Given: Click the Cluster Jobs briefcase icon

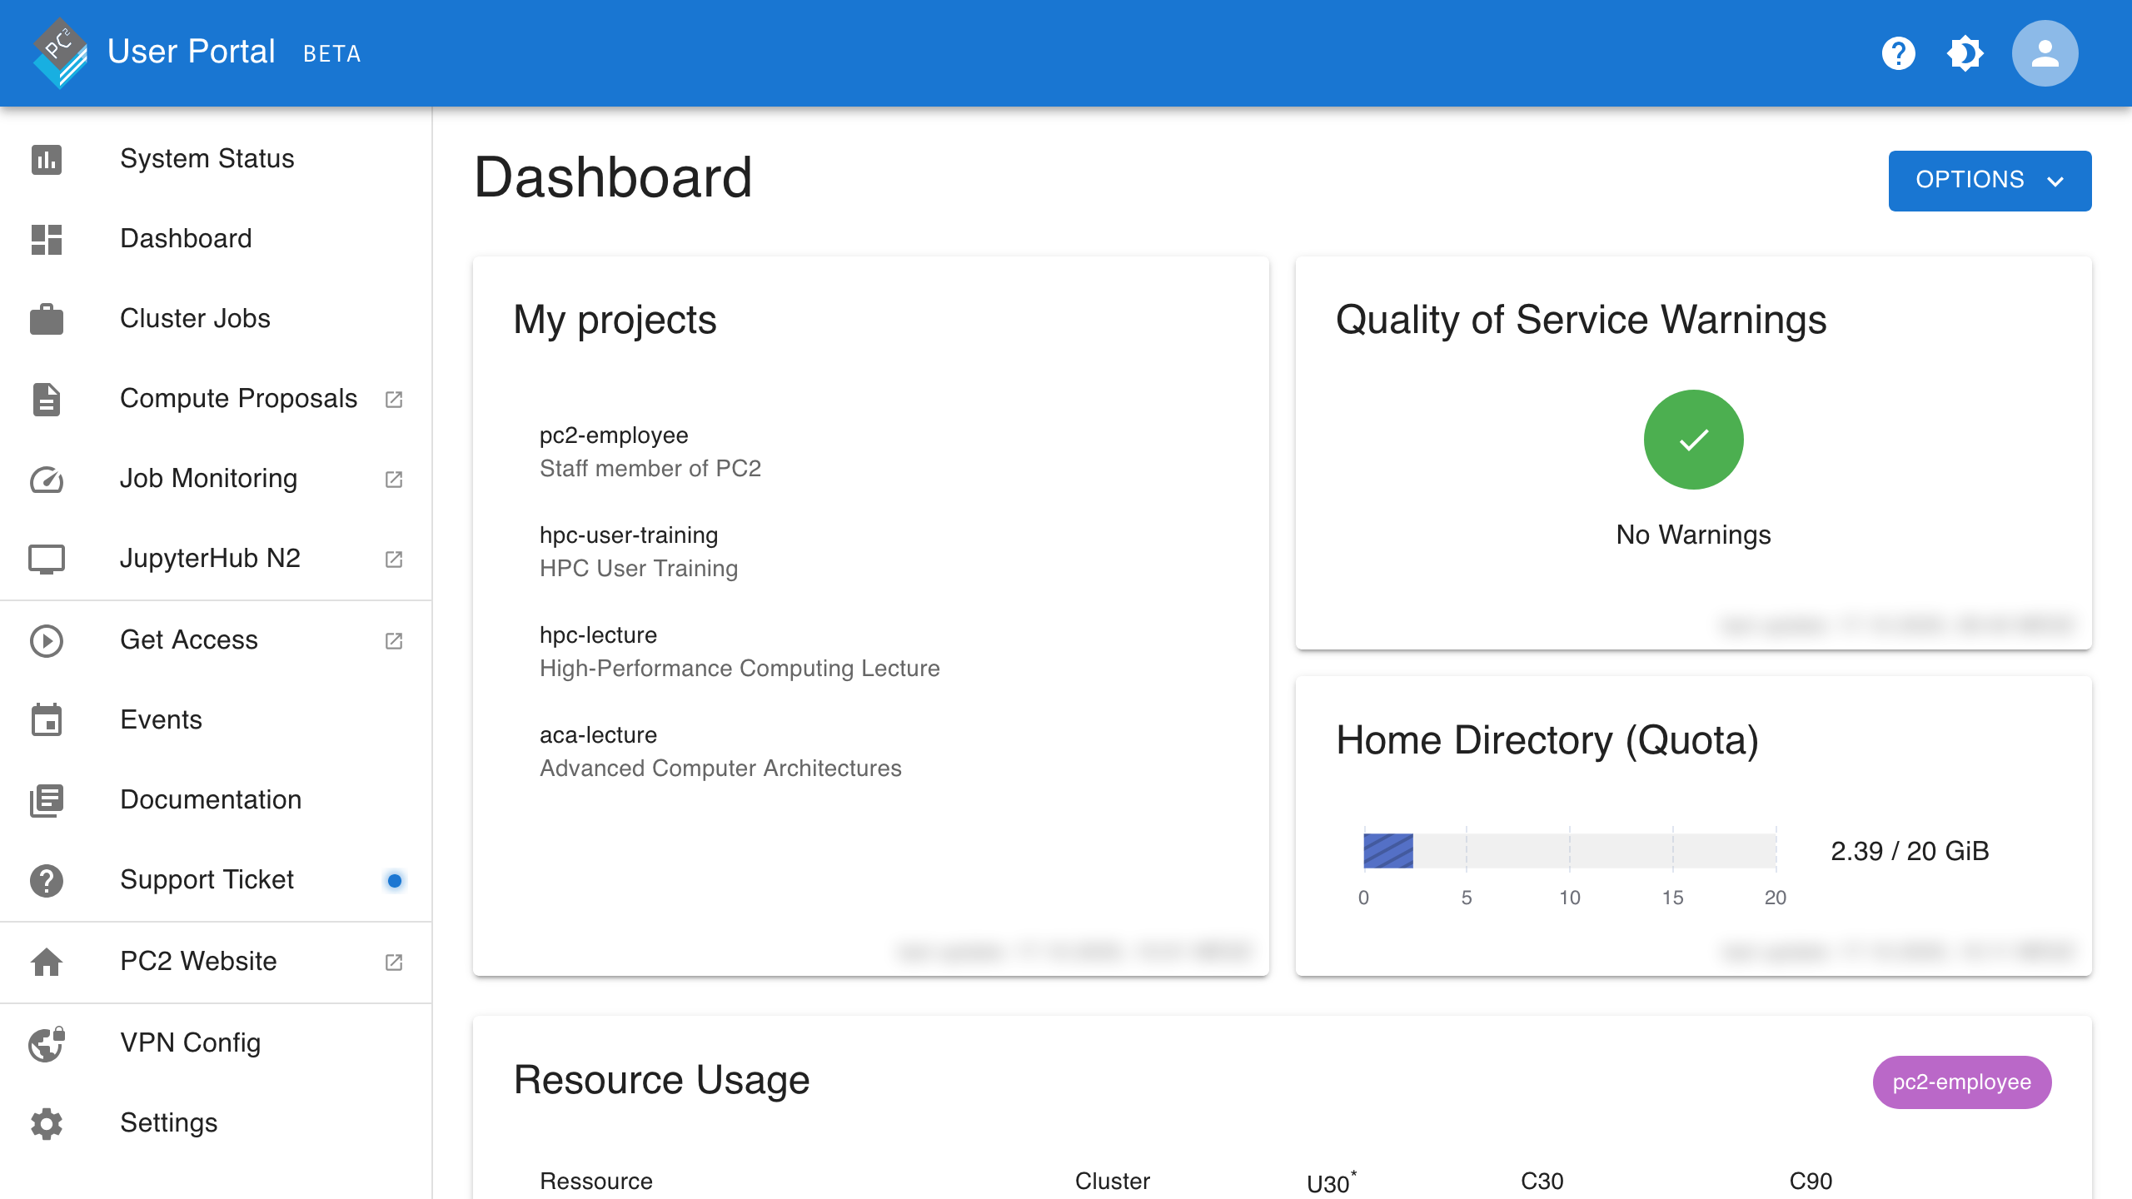Looking at the screenshot, I should pyautogui.click(x=47, y=319).
